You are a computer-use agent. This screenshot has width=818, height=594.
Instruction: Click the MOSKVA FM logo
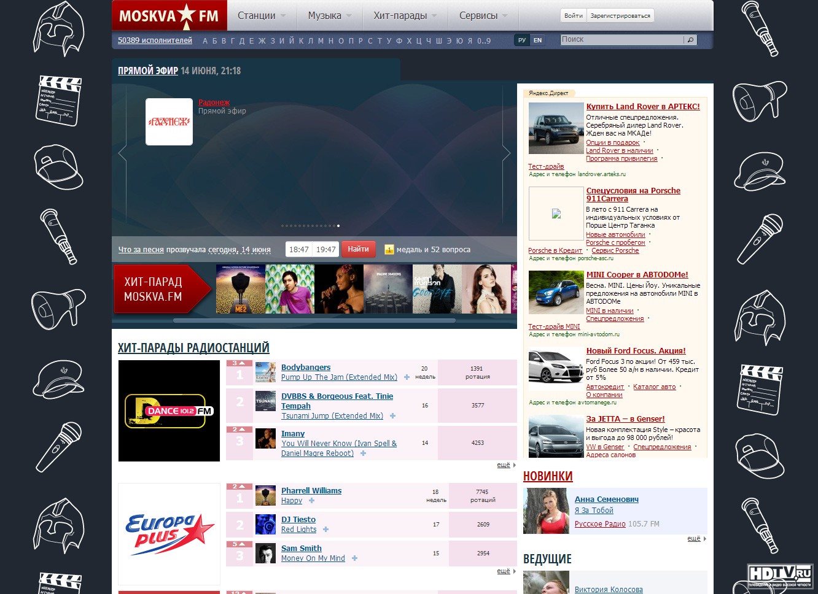point(169,15)
